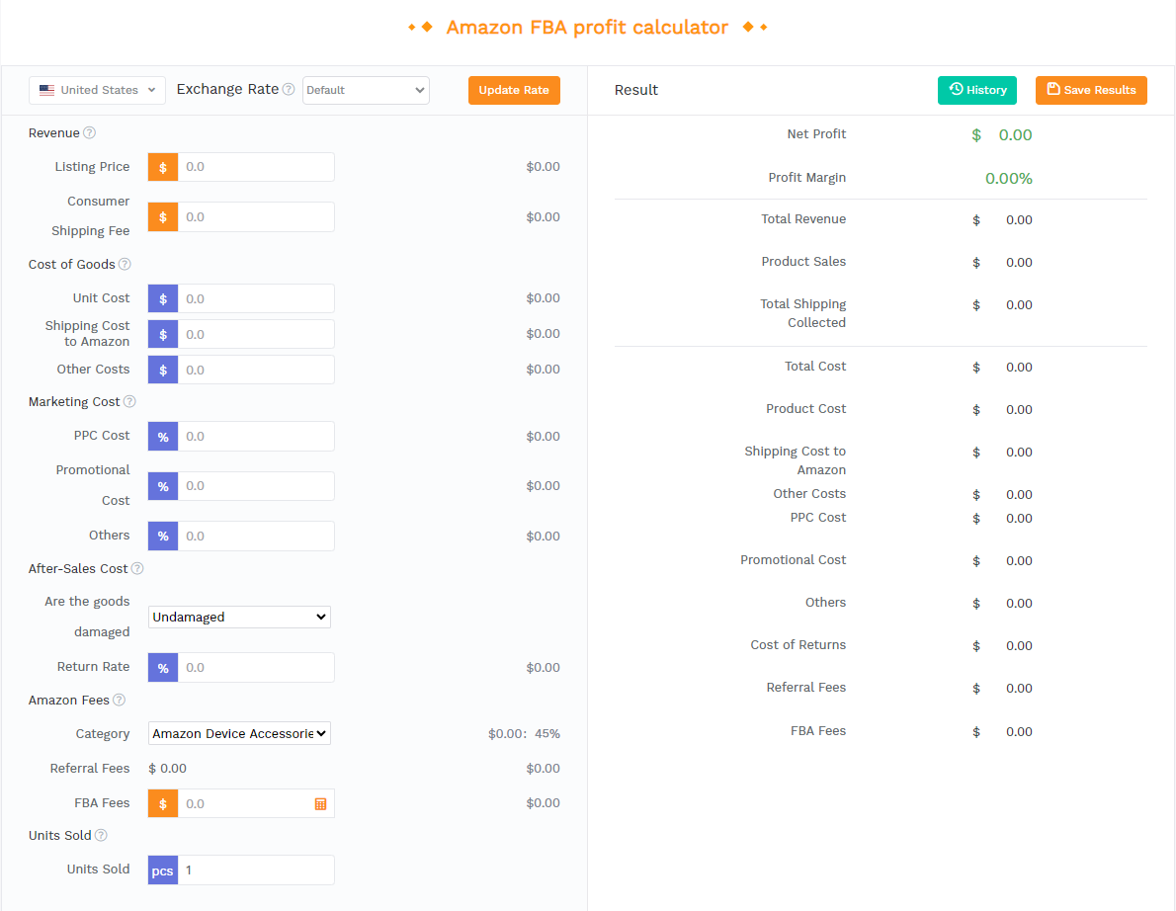Click the Units Sold help icon
1176x911 pixels.
tap(101, 835)
